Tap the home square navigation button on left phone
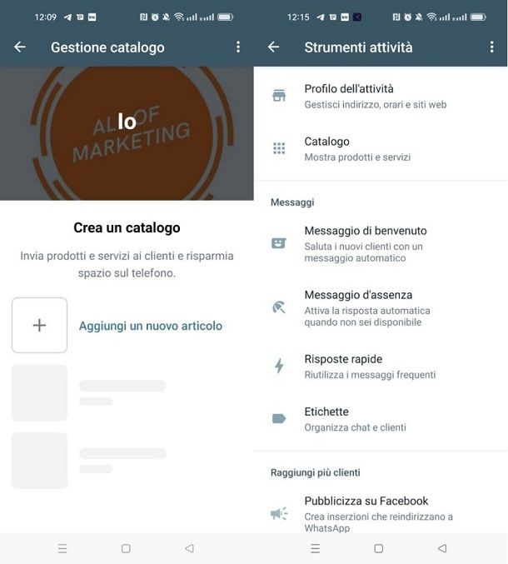Viewport: 508px width, 564px height. [126, 548]
